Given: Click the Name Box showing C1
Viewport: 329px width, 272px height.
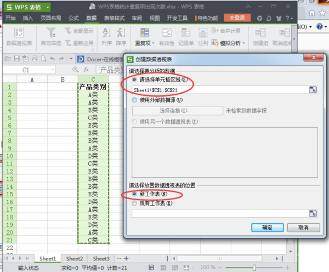Looking at the screenshot, I should pyautogui.click(x=26, y=70).
